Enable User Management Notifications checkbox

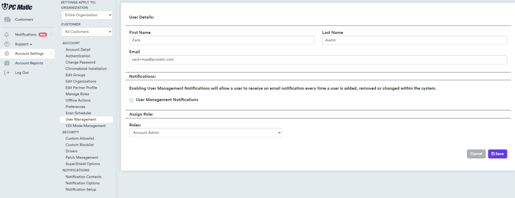132,100
